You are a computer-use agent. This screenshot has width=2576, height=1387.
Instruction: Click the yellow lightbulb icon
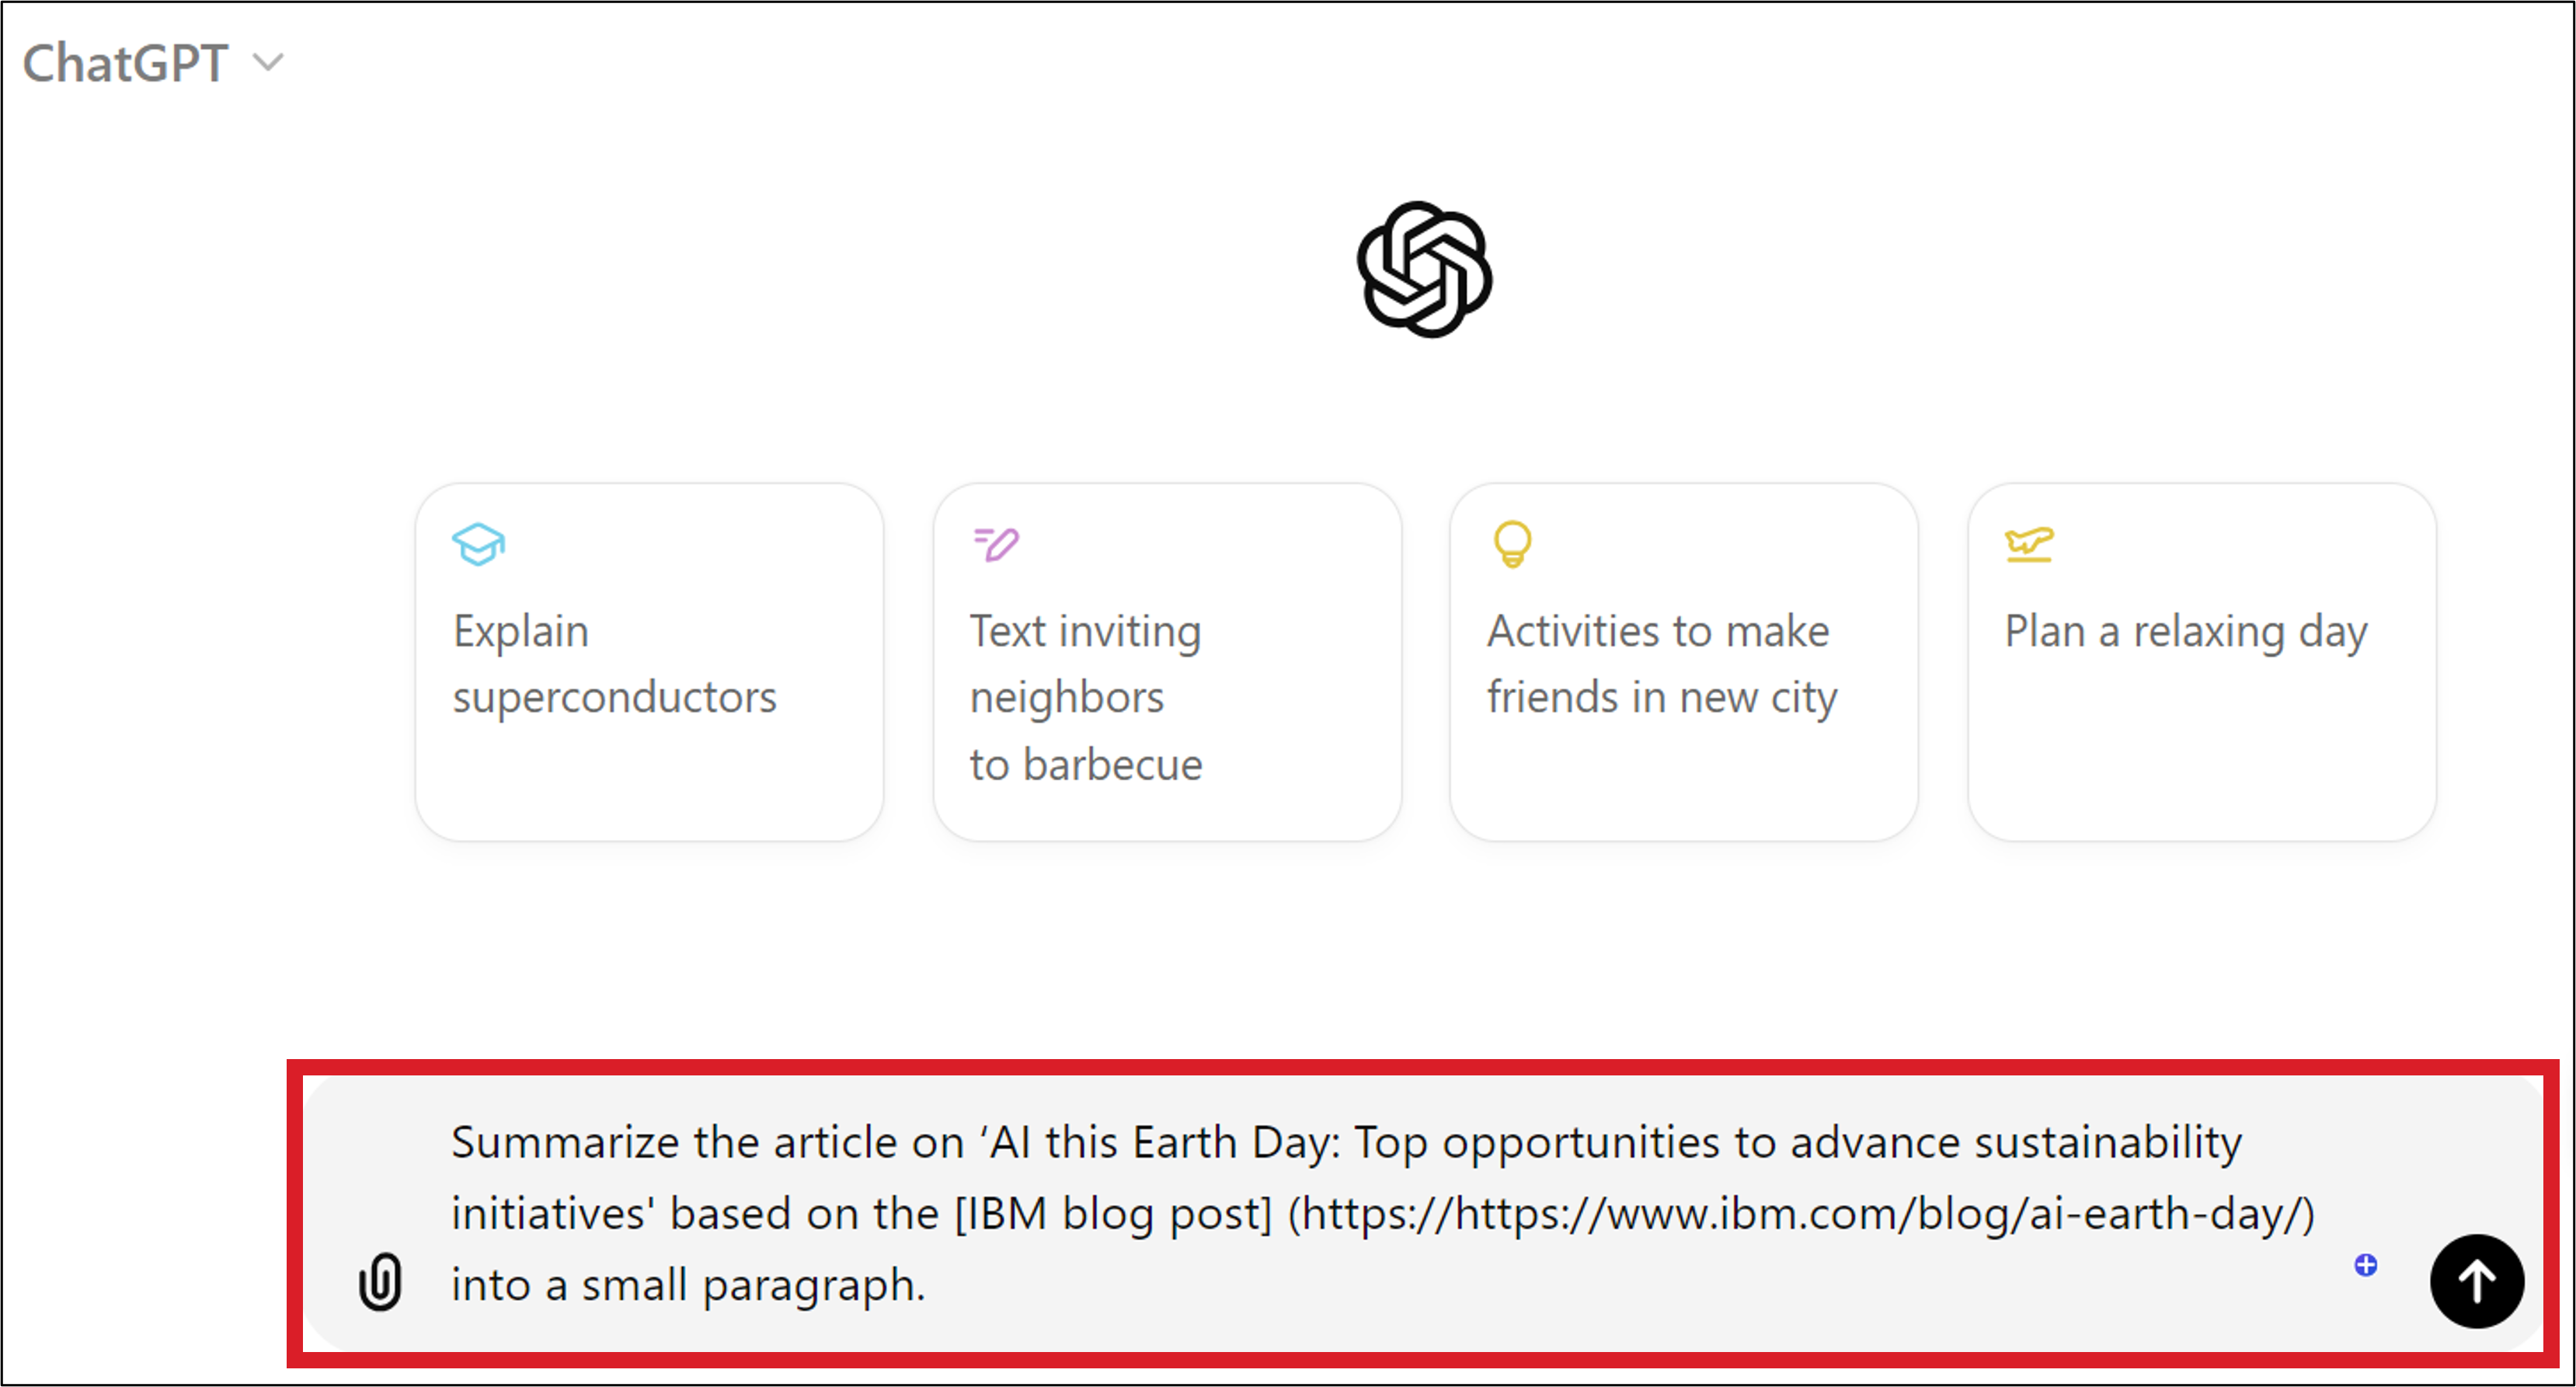(1512, 544)
